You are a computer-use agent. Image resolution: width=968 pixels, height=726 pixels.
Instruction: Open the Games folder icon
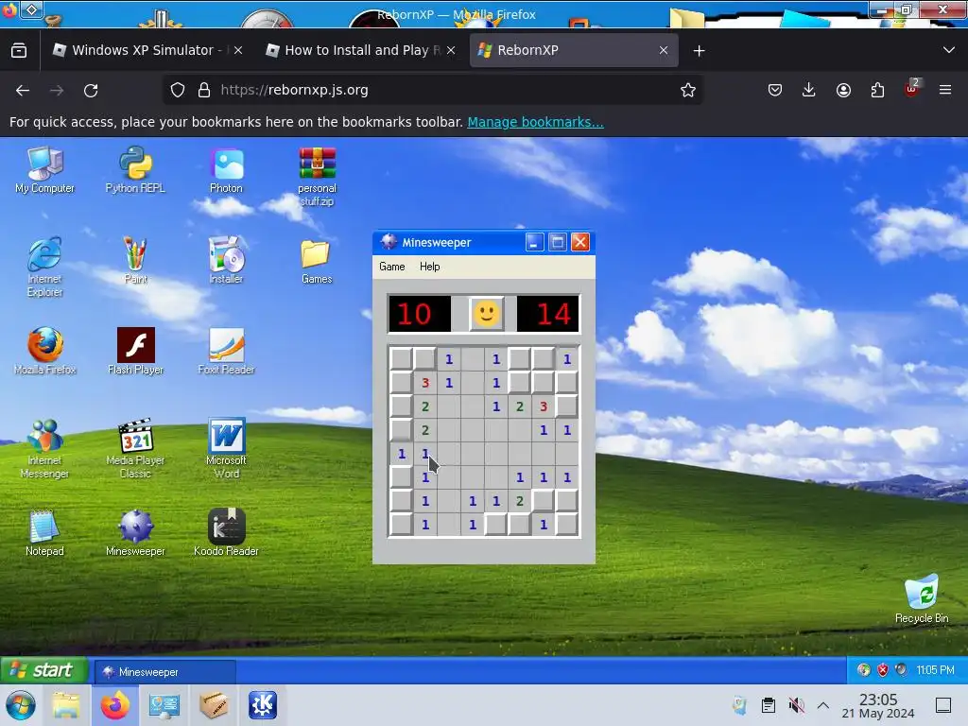316,262
